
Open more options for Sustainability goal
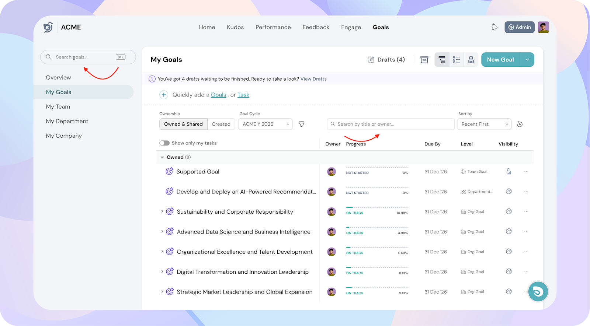pyautogui.click(x=526, y=212)
